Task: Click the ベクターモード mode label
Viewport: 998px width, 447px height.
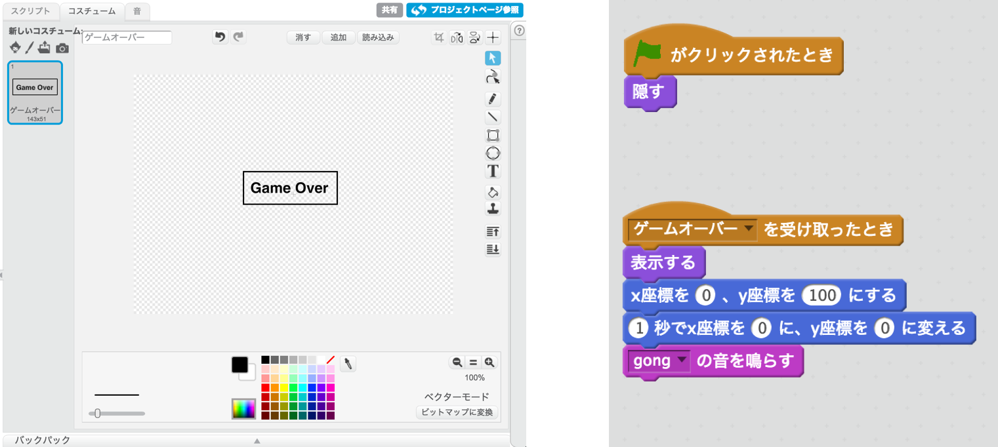Action: (x=457, y=397)
